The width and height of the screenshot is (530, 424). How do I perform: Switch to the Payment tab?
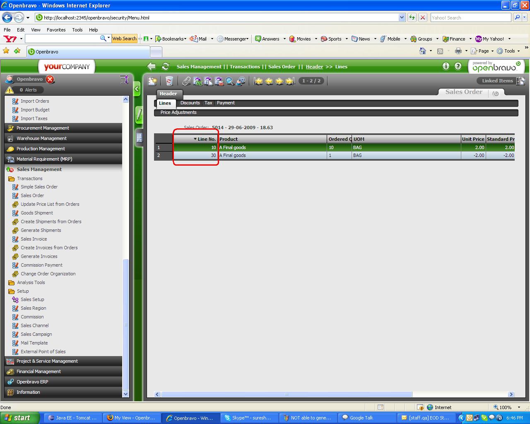pyautogui.click(x=226, y=103)
